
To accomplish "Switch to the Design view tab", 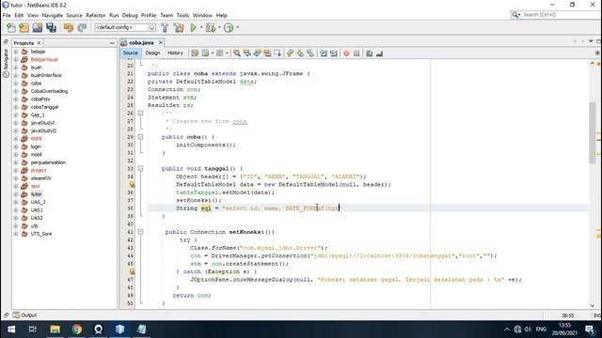I will 152,53.
